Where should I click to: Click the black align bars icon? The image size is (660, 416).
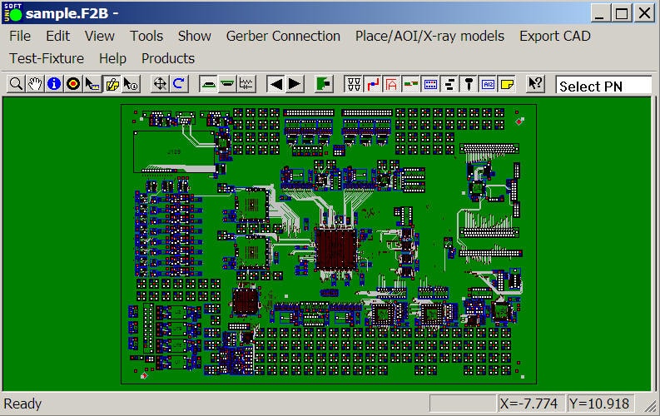[449, 84]
